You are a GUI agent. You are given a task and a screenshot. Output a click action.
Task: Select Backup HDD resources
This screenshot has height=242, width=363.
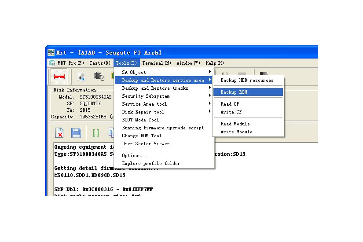pos(248,80)
